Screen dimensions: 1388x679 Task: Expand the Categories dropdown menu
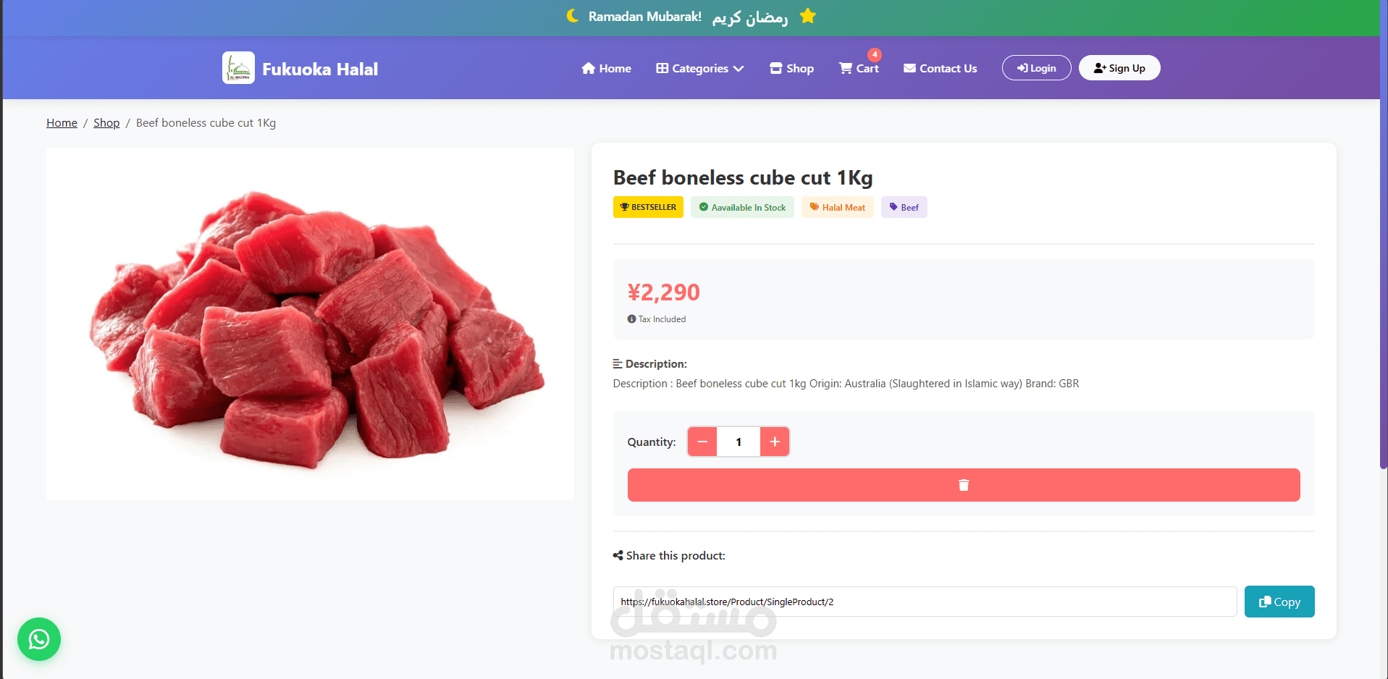[x=699, y=68]
